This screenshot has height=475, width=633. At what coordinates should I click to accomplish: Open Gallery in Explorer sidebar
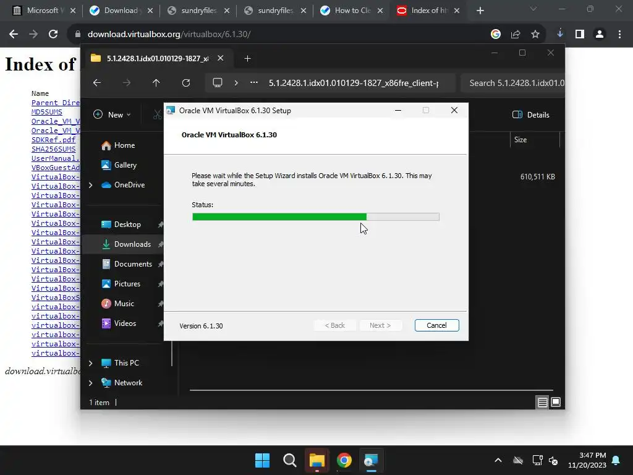pyautogui.click(x=119, y=165)
